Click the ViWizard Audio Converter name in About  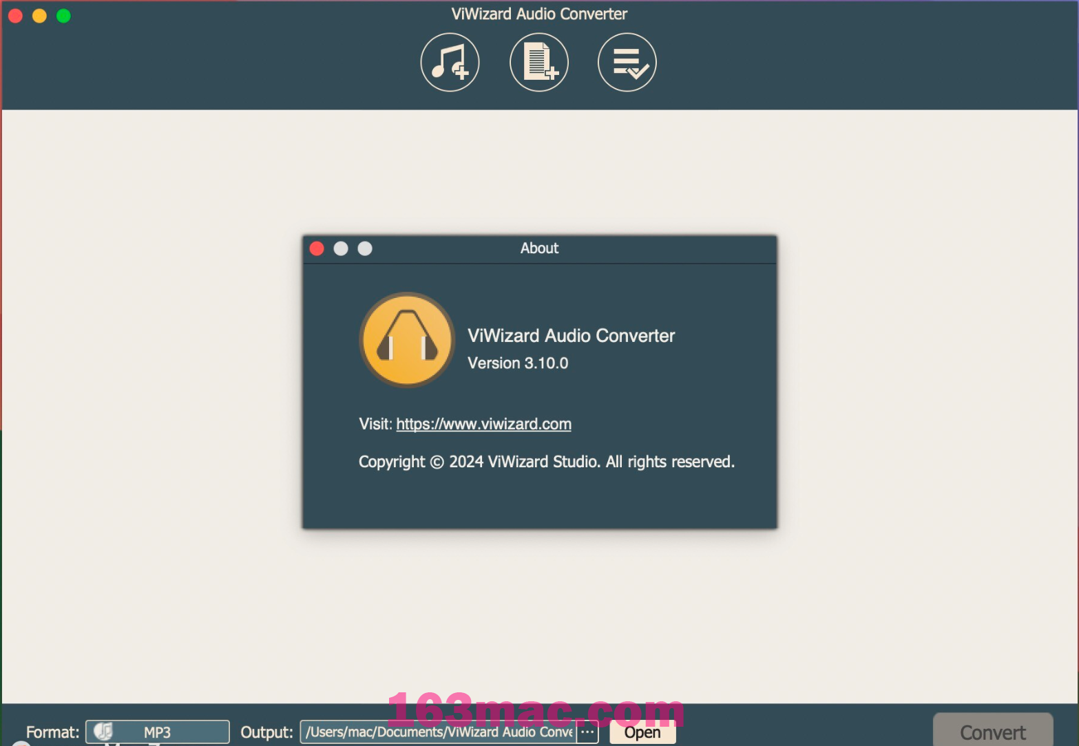571,335
